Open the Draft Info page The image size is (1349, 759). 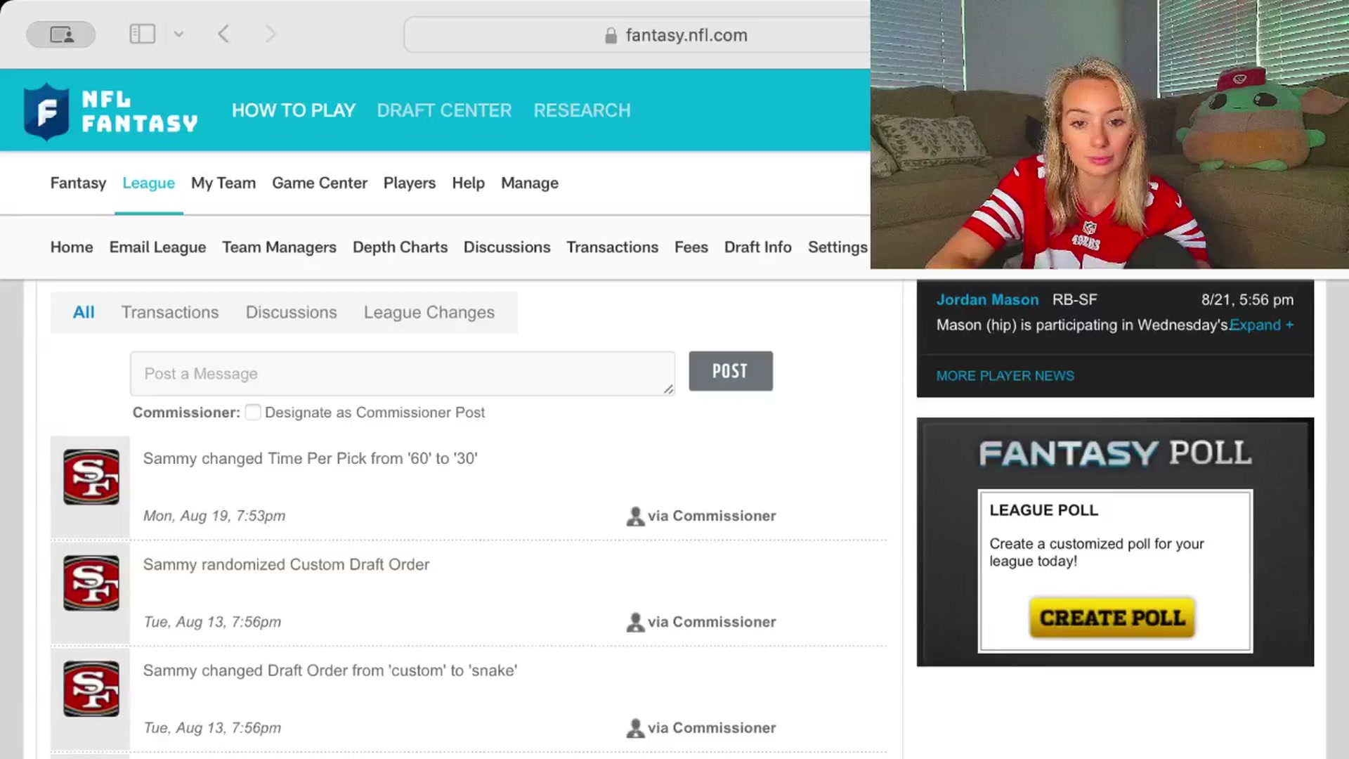757,247
